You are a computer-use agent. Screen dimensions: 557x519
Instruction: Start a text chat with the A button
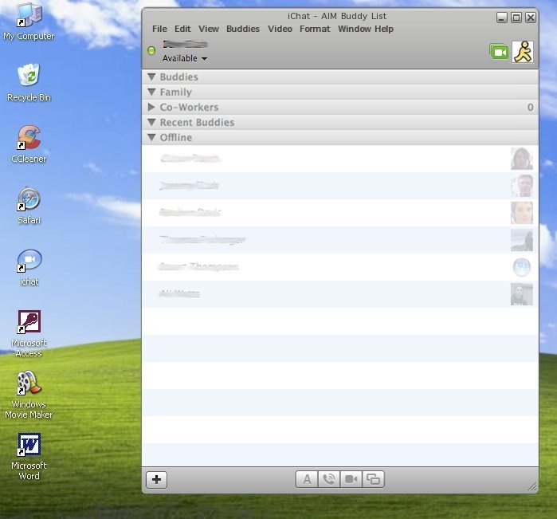307,479
